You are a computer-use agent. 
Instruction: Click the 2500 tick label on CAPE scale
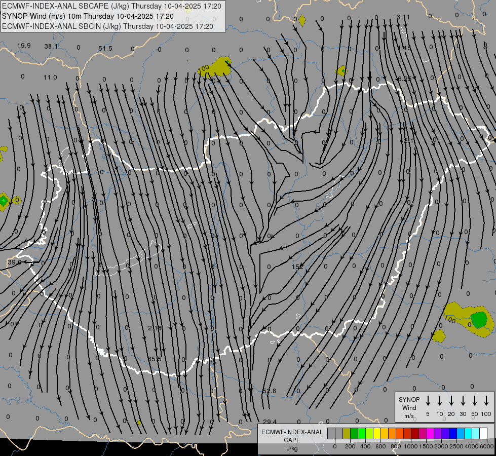click(456, 446)
